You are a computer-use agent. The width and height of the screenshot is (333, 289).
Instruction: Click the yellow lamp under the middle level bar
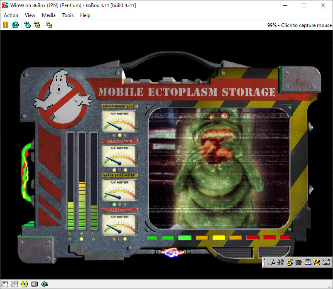click(x=81, y=239)
